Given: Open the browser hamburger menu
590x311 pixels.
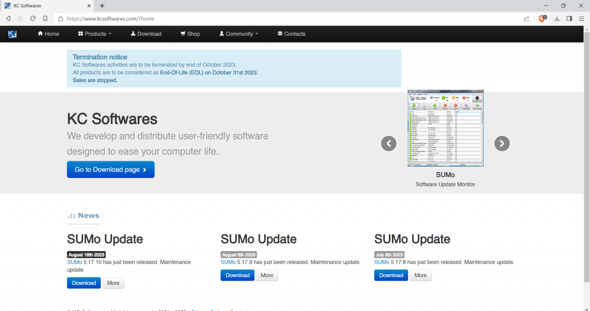Looking at the screenshot, I should tap(582, 18).
